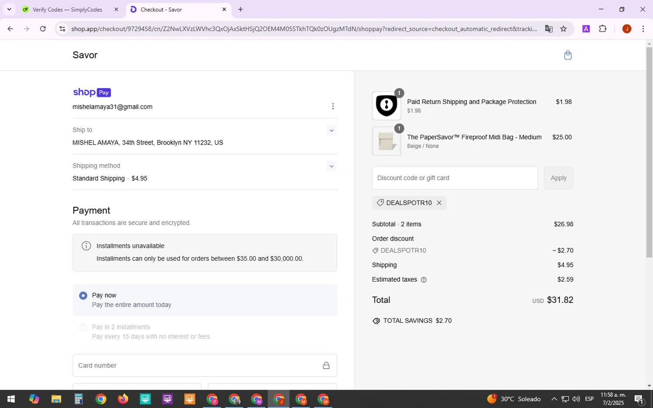This screenshot has width=653, height=408.
Task: Click the Shop Pay logo
Action: (x=92, y=92)
